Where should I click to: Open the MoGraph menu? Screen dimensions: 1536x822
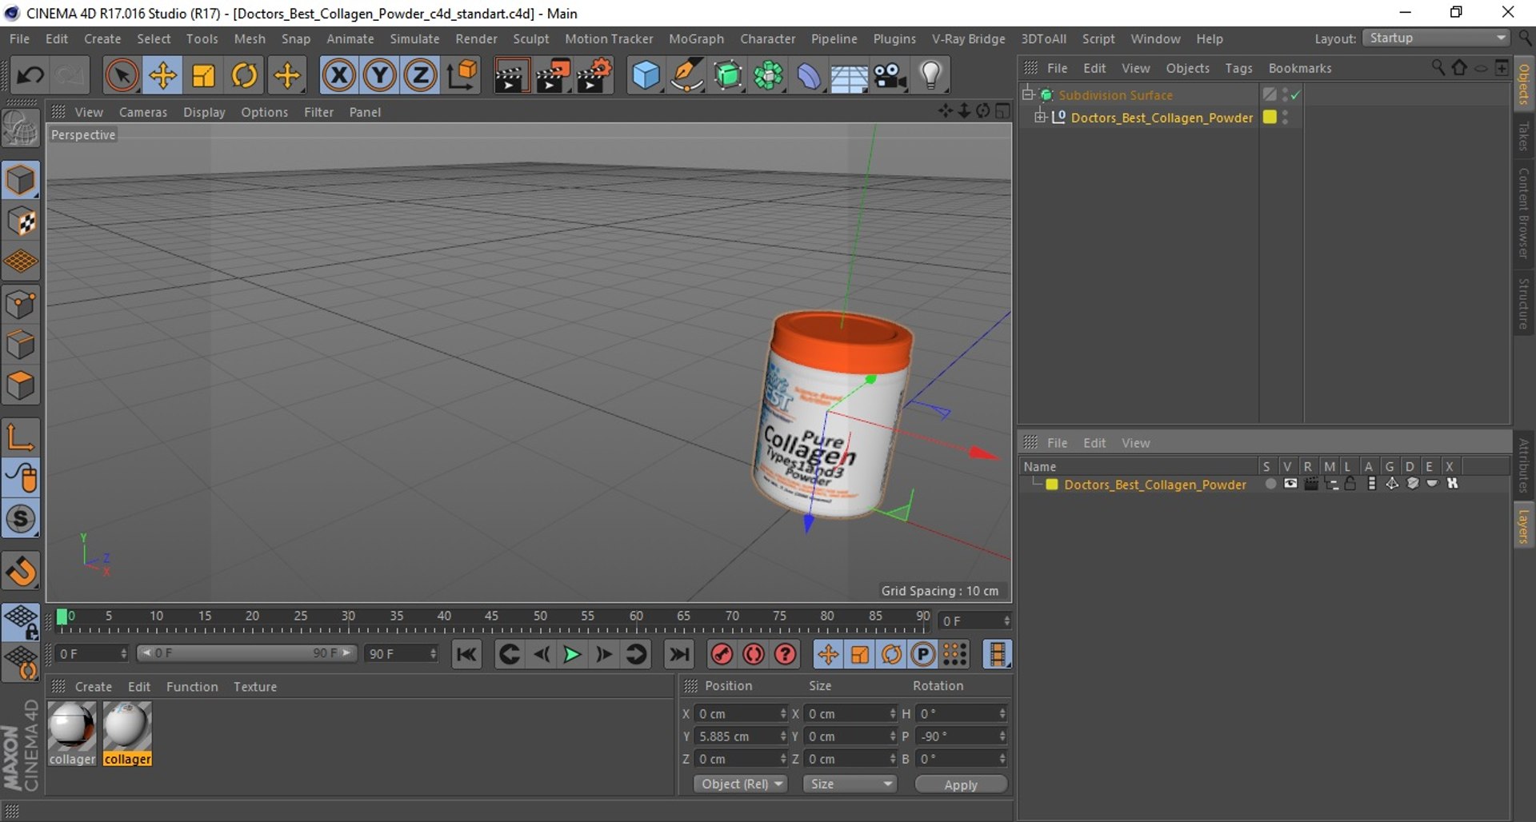(x=696, y=39)
